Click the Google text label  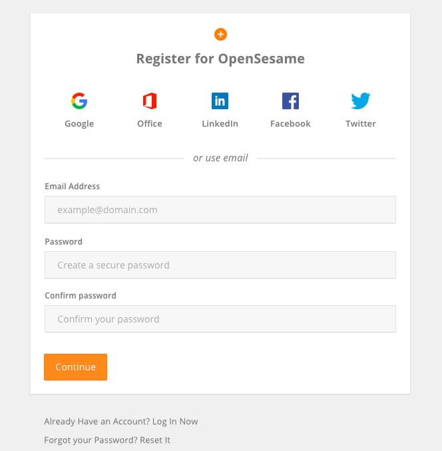(x=79, y=124)
